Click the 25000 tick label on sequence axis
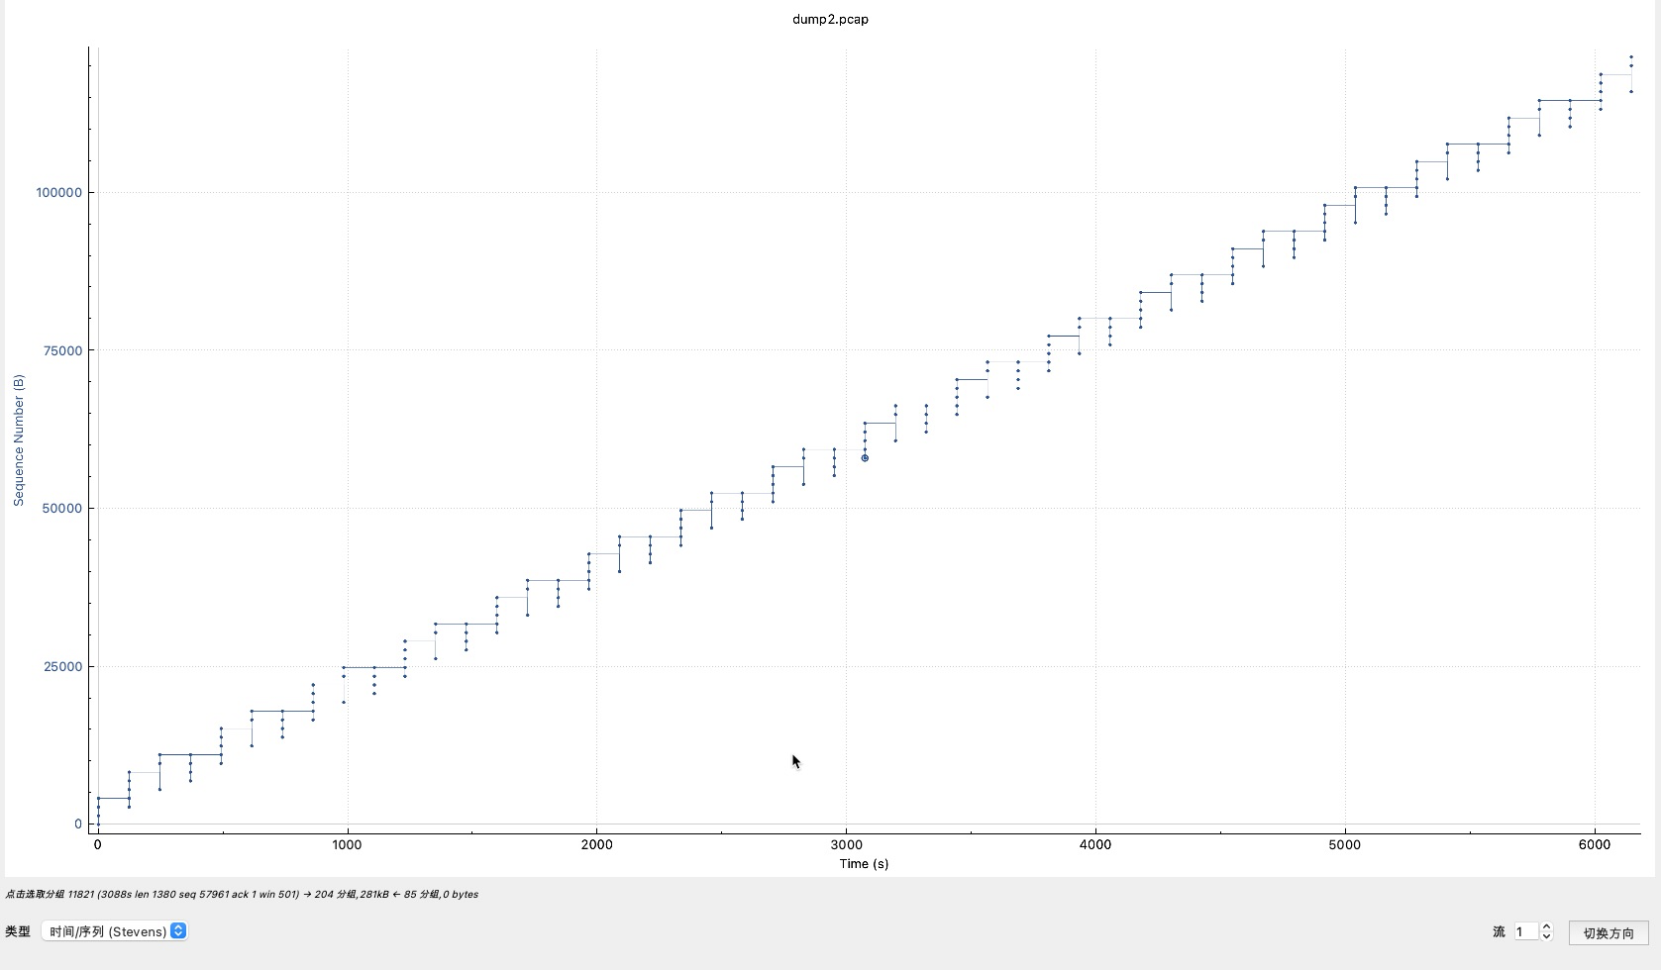This screenshot has height=970, width=1661. coord(62,666)
